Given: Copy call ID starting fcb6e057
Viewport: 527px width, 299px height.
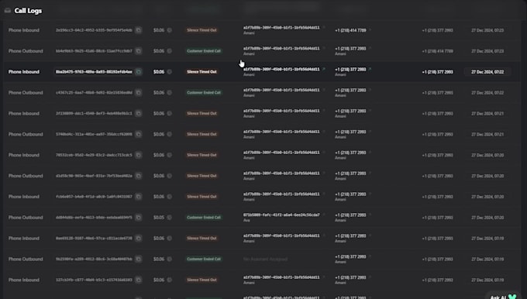Looking at the screenshot, I should click(138, 197).
